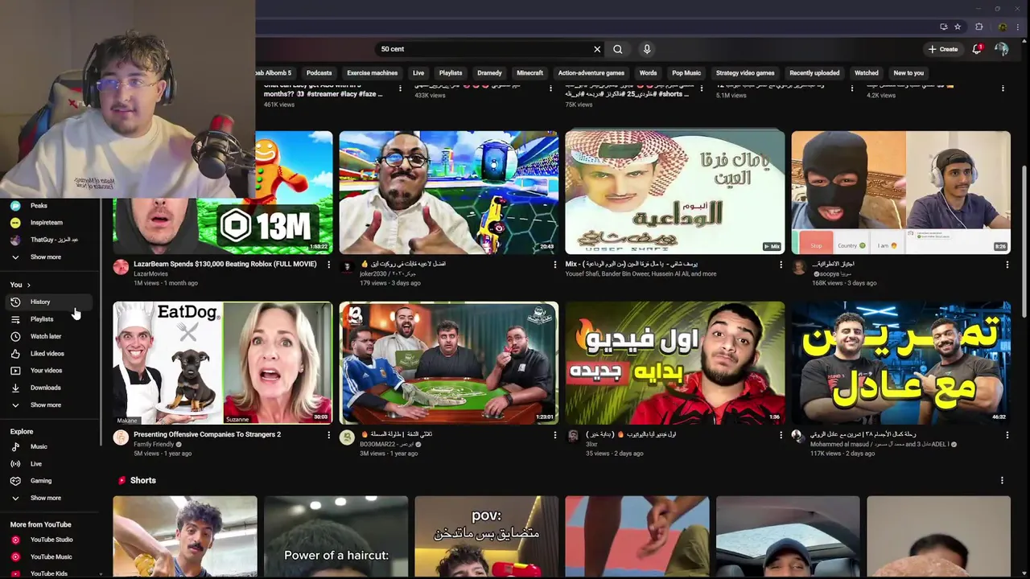This screenshot has width=1030, height=579.
Task: Open YouTube Kids from sidebar
Action: point(50,573)
